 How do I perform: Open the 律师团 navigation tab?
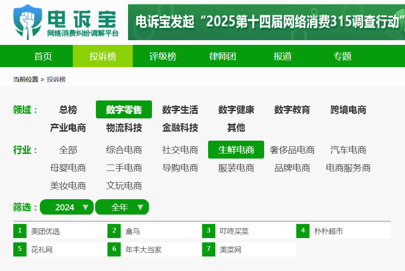223,56
